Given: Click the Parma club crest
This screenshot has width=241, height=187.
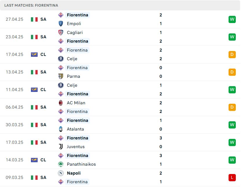Looking at the screenshot, I should [61, 76].
